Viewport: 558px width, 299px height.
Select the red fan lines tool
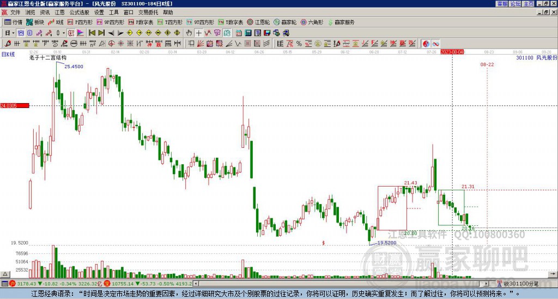tap(201, 44)
